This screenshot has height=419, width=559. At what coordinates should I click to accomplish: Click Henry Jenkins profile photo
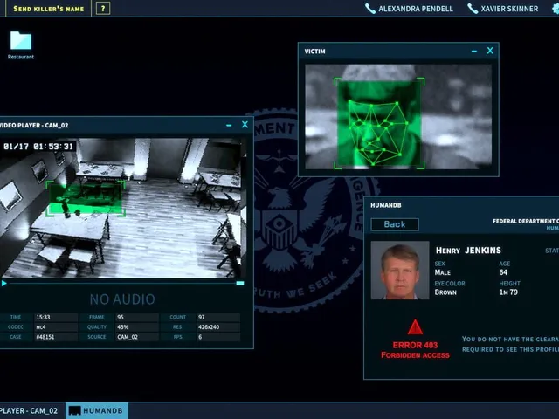coord(400,270)
